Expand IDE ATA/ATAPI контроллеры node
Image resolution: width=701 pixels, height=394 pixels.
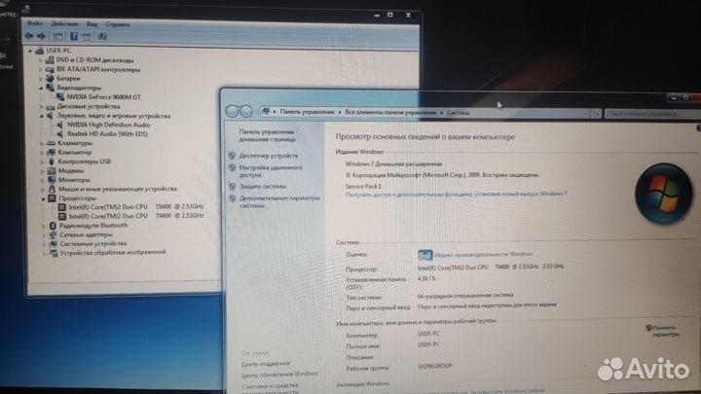(41, 69)
